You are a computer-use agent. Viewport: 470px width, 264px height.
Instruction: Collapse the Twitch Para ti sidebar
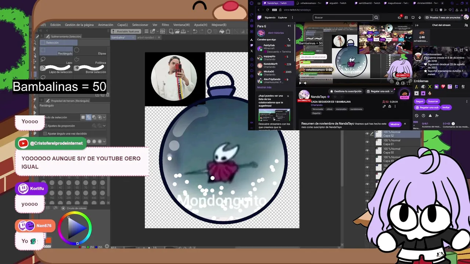289,26
